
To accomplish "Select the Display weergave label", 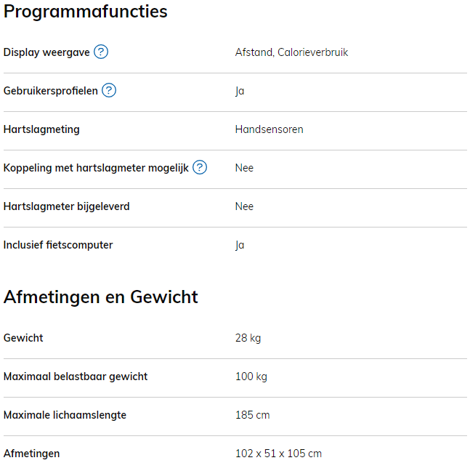I will [x=46, y=52].
